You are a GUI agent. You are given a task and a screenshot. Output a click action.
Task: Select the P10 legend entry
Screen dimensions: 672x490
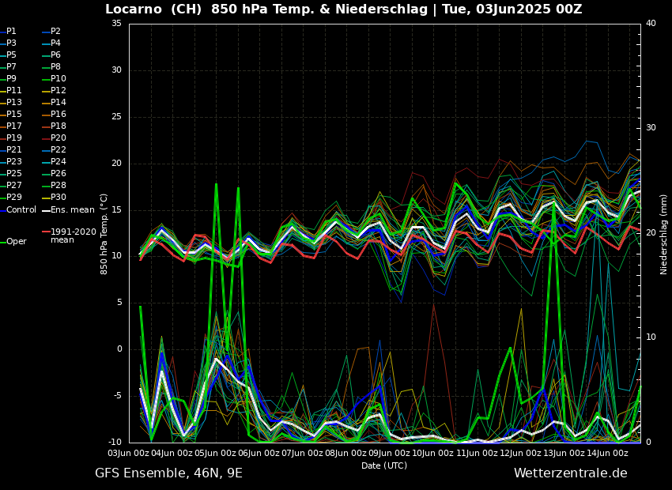54,79
